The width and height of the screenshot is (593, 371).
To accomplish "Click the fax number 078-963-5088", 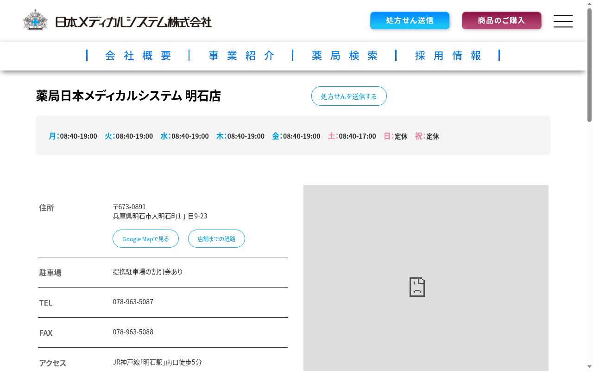I will [133, 332].
